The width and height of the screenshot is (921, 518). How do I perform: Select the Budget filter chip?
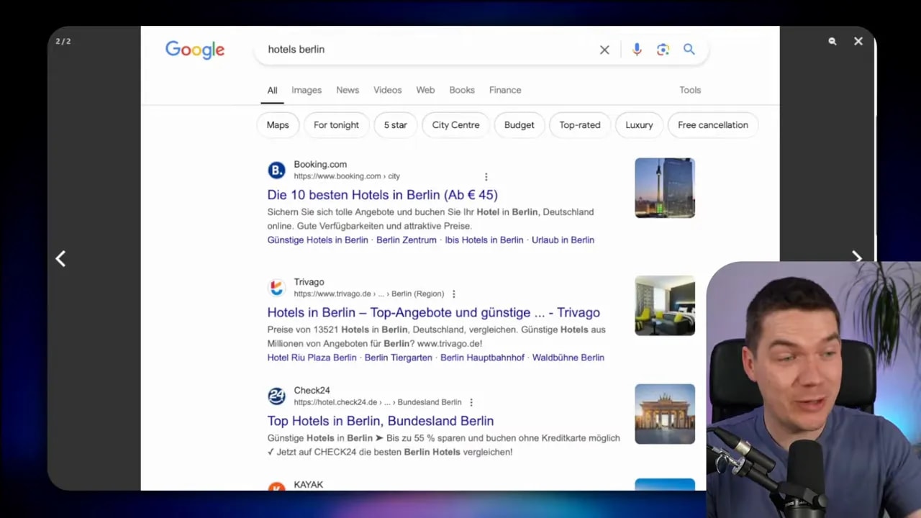(520, 125)
